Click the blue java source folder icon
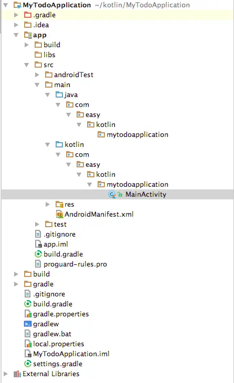 click(x=59, y=95)
